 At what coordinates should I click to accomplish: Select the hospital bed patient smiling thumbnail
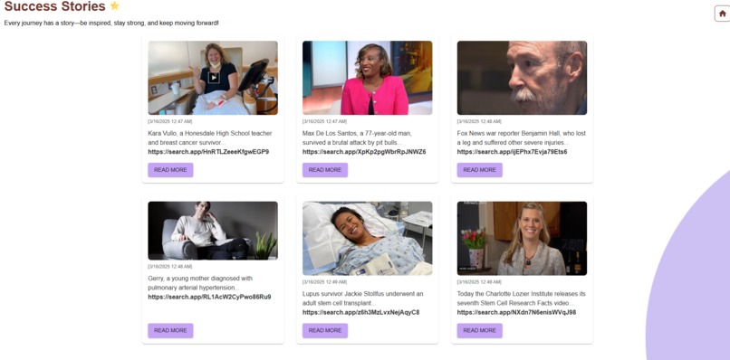point(368,238)
